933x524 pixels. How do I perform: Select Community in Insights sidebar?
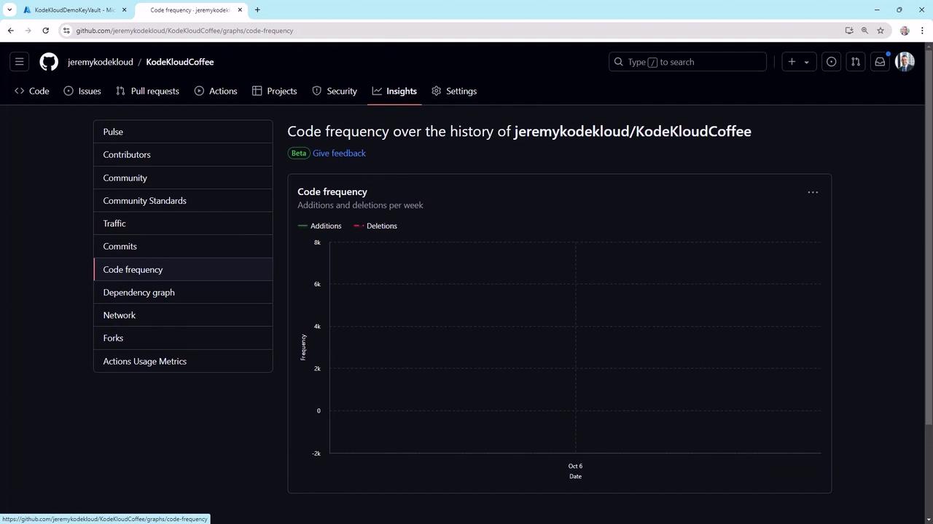183,178
